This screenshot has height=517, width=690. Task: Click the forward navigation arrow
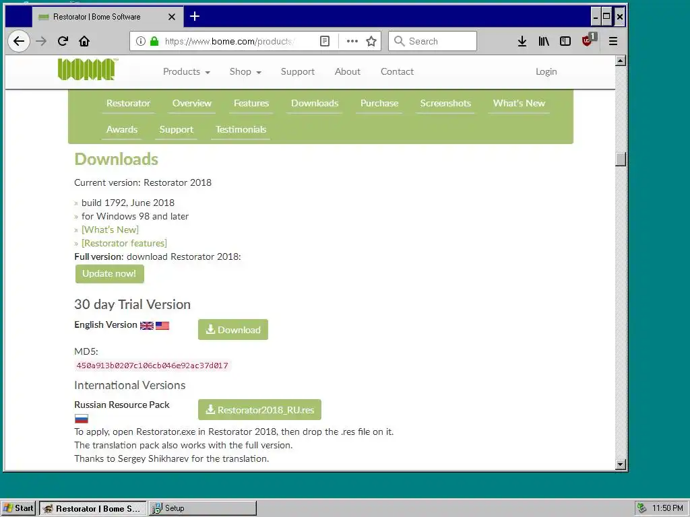[x=41, y=41]
